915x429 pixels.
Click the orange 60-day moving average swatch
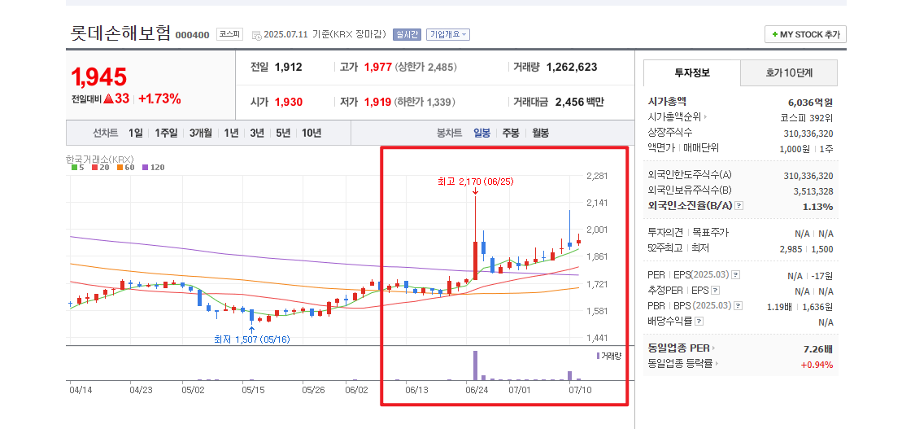pyautogui.click(x=120, y=168)
